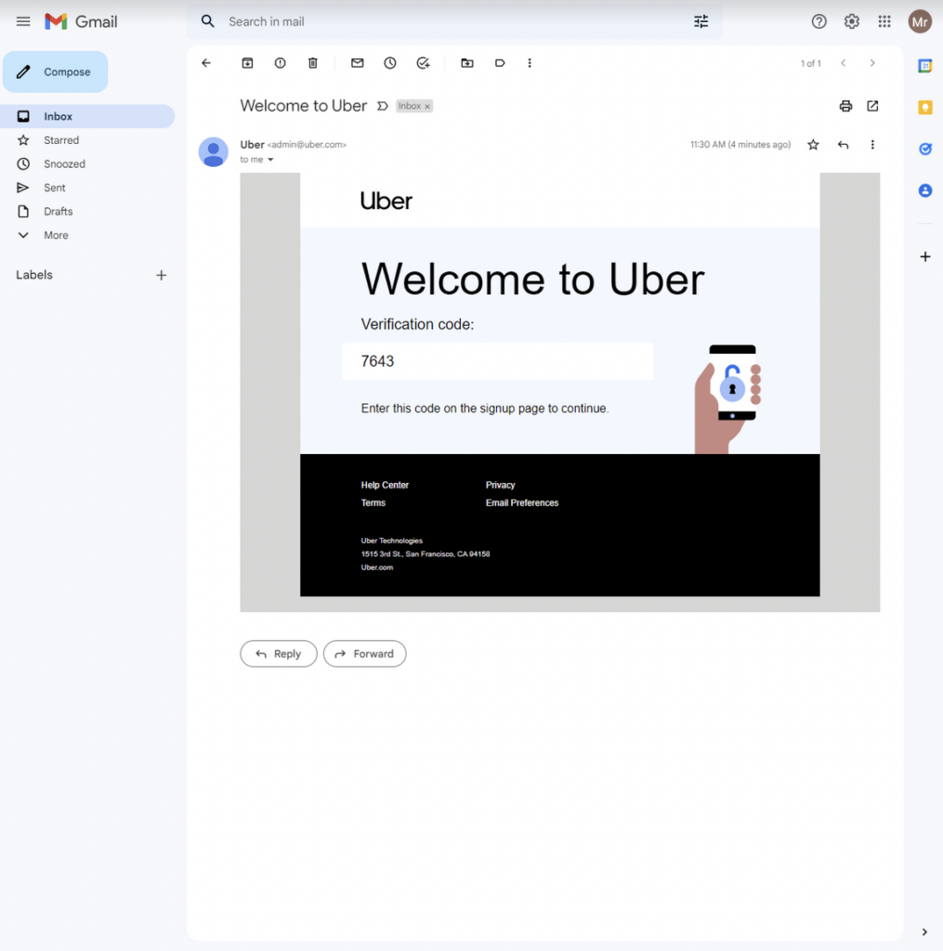
Task: Reply using the arrow icon beside star
Action: (843, 145)
